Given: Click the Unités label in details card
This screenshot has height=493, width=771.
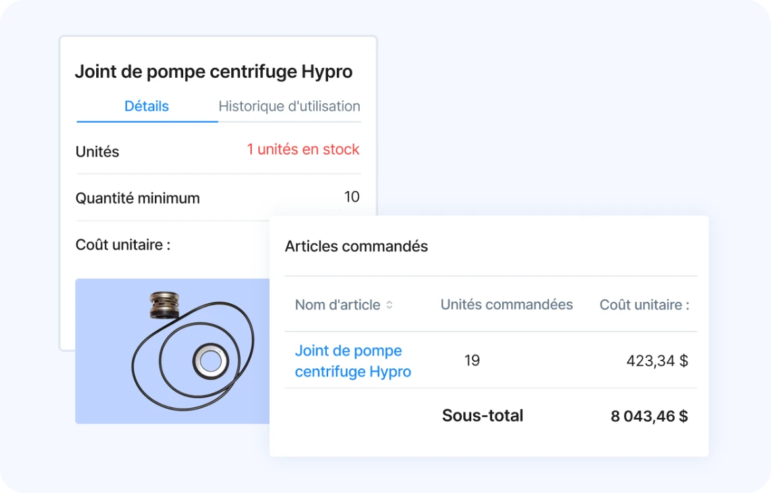Looking at the screenshot, I should [98, 152].
